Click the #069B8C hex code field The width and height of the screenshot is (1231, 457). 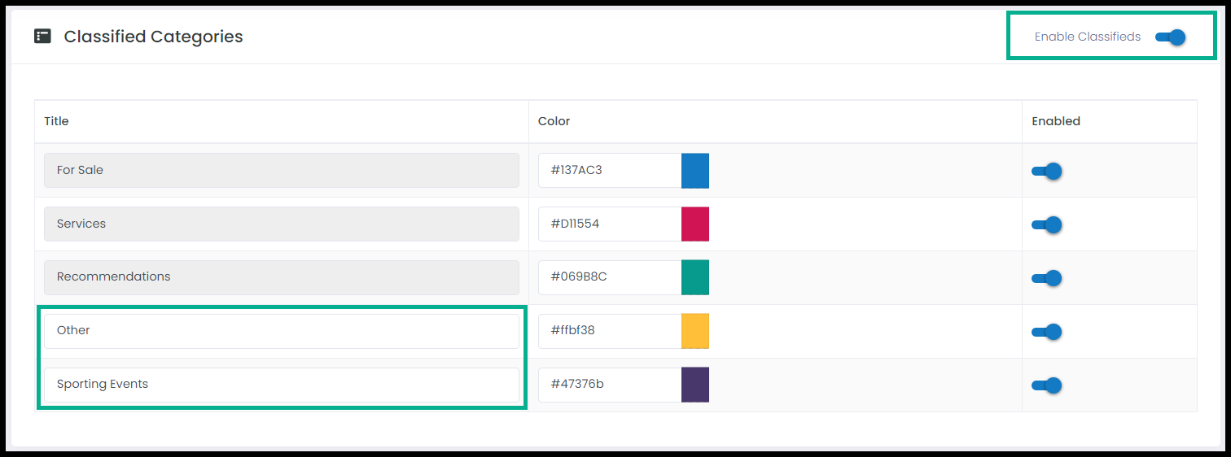pos(610,277)
